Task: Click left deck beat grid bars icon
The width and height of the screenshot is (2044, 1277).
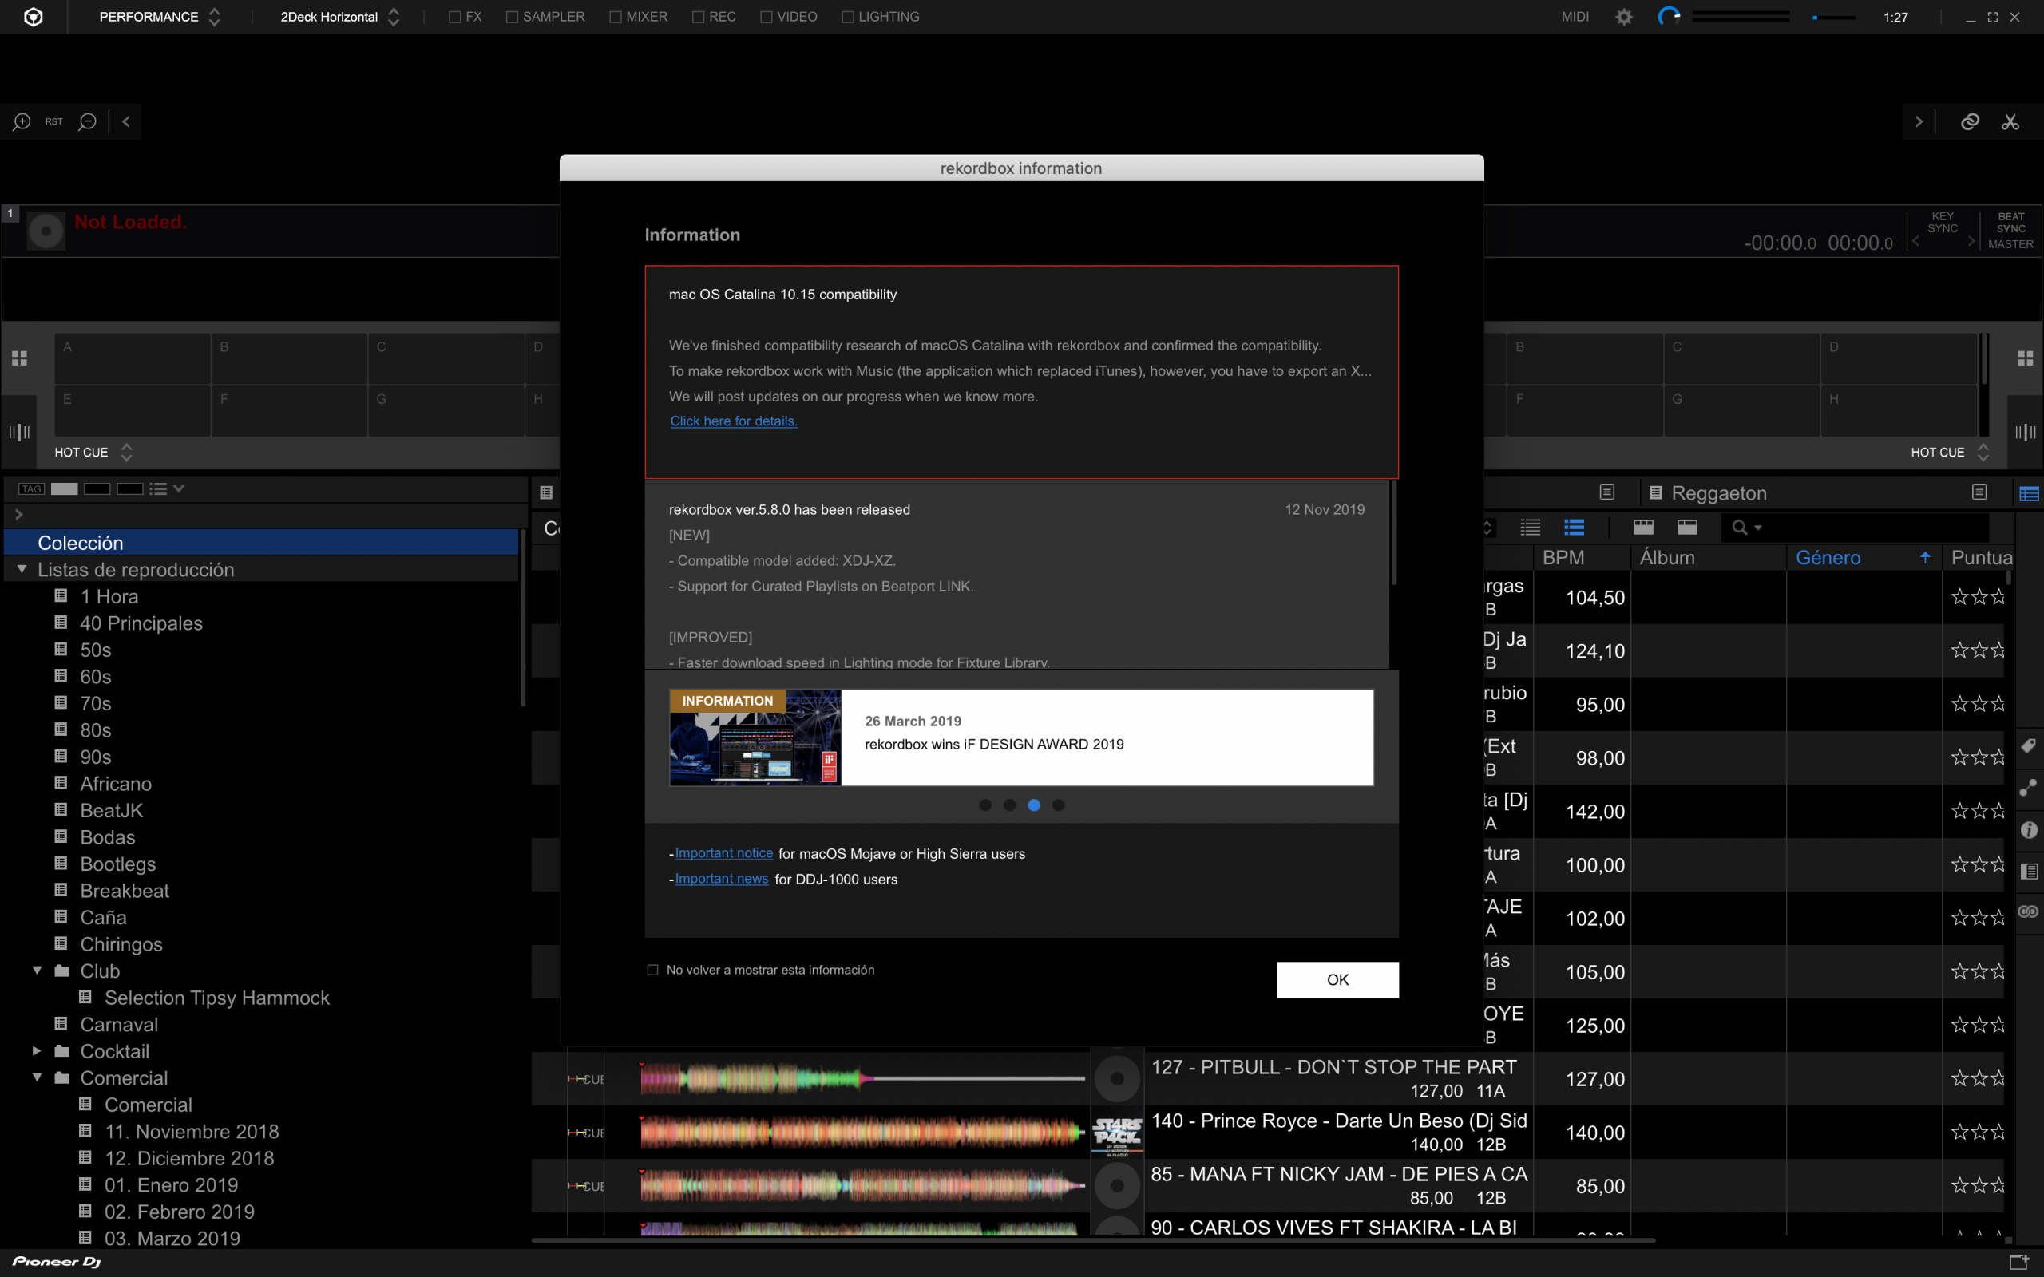Action: 19,433
